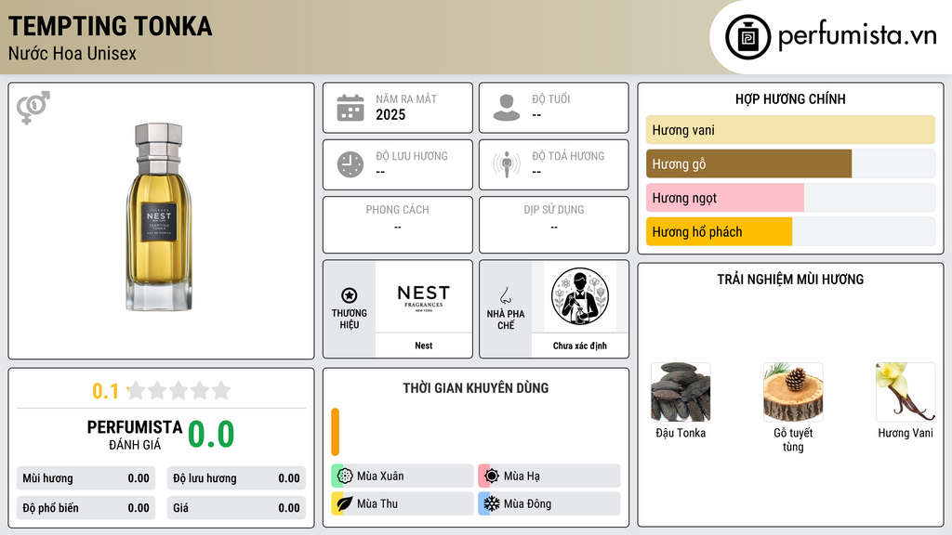Click the orange bar under Thời gian khuyên dùng
Screen dimensions: 952x535
pyautogui.click(x=335, y=432)
